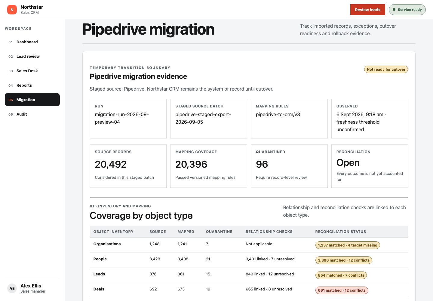Screen dimensions: 433x301
Task: Click the Leads row label
Action: (99, 274)
